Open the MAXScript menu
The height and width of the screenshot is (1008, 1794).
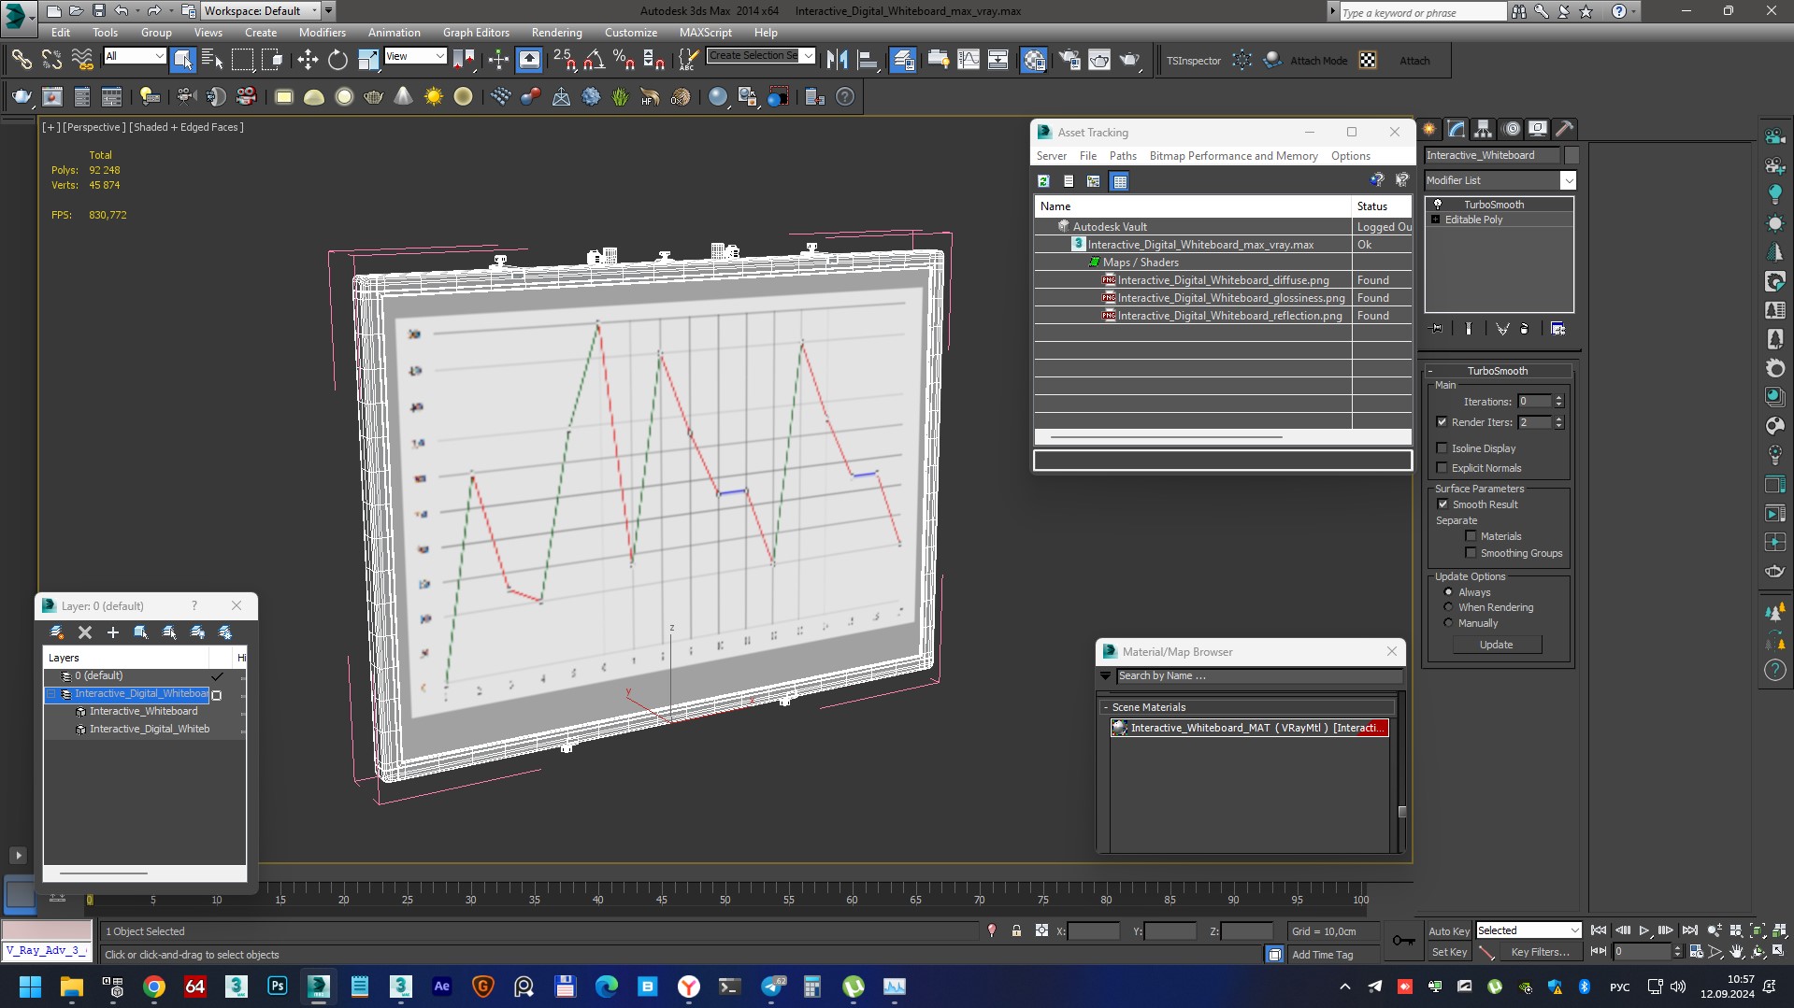click(706, 32)
